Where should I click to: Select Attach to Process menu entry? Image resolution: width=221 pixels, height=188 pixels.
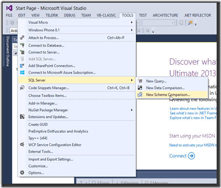pyautogui.click(x=77, y=38)
